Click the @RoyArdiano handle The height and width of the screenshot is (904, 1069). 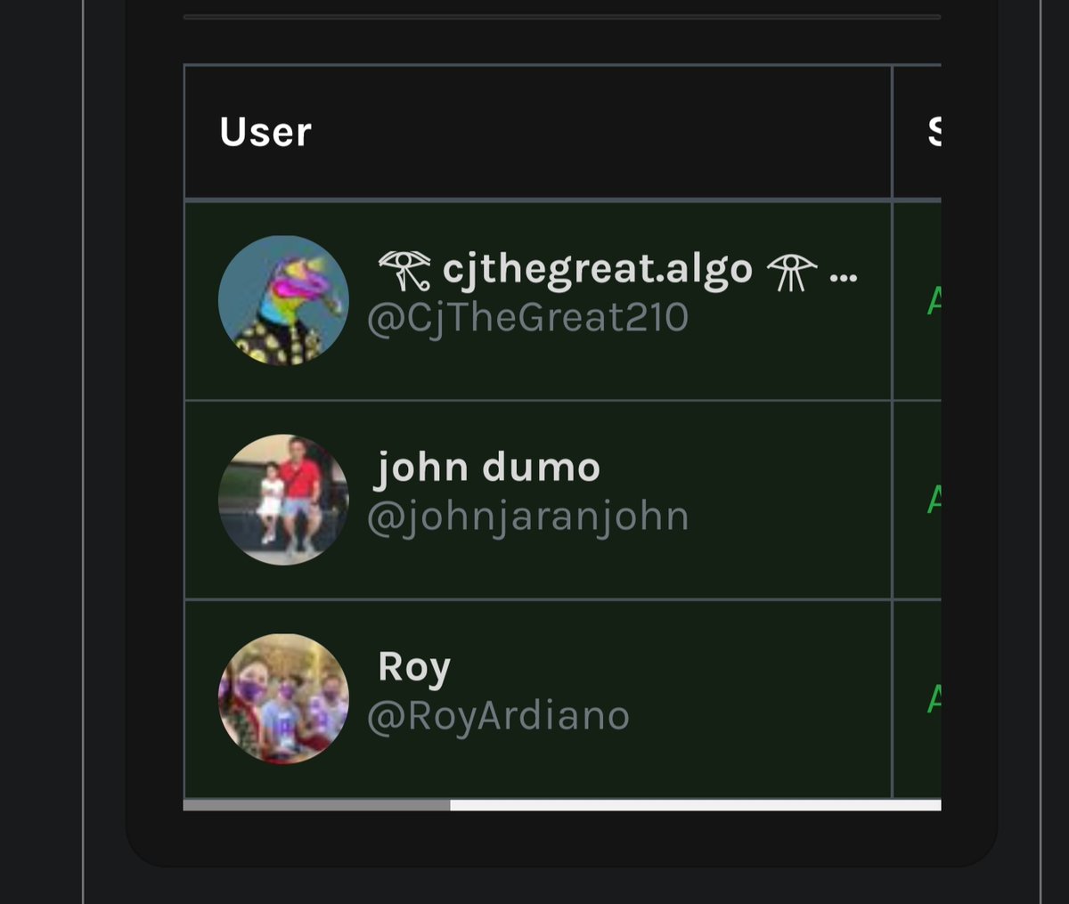click(498, 715)
